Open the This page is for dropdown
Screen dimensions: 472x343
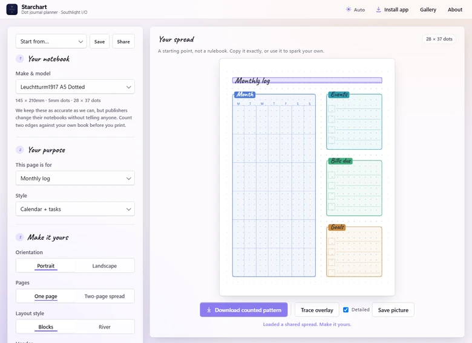click(75, 178)
